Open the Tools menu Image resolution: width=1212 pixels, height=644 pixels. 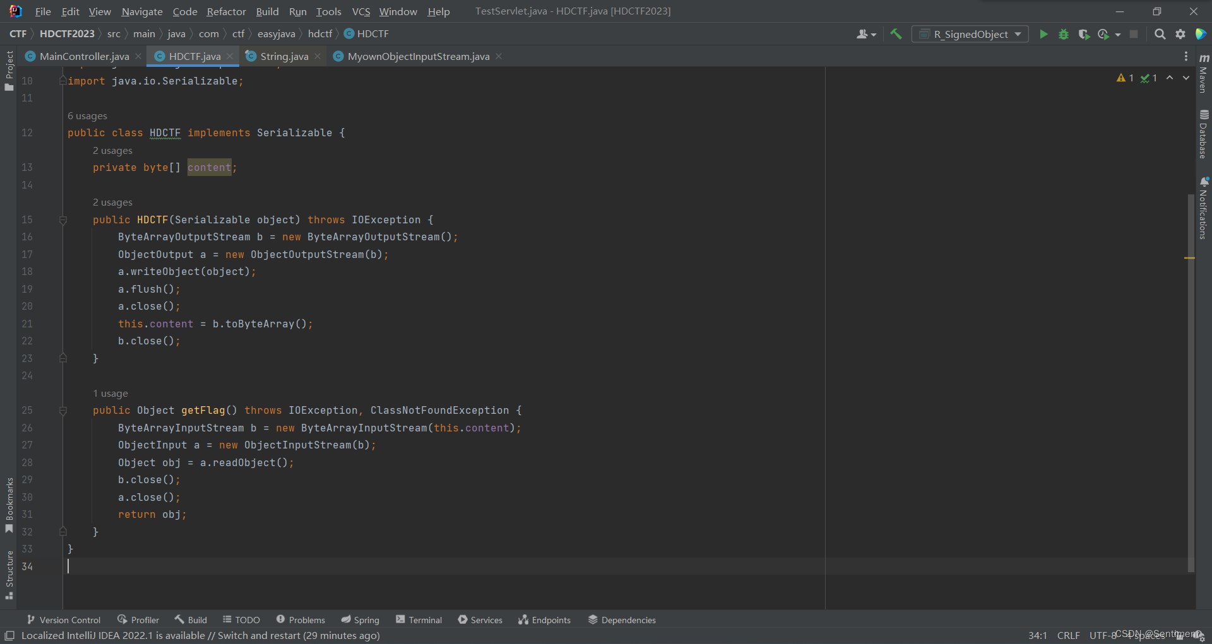point(328,11)
